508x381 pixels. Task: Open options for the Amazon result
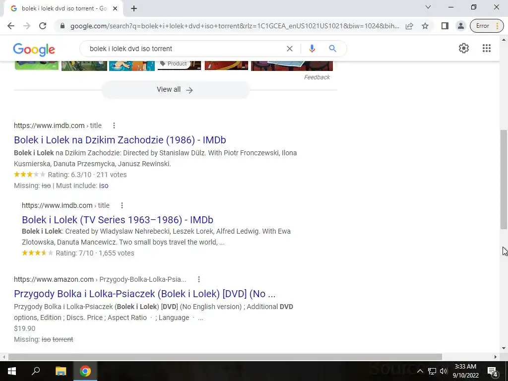pos(199,279)
